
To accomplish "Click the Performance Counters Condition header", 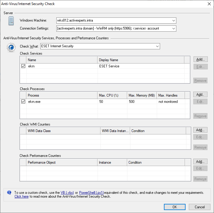I will 156,162.
